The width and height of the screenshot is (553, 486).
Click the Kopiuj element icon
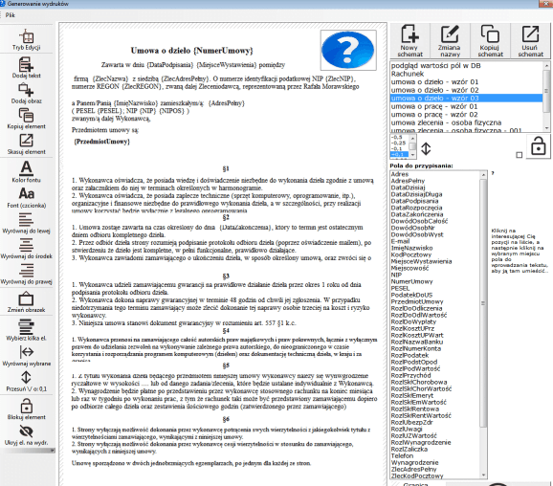[27, 119]
